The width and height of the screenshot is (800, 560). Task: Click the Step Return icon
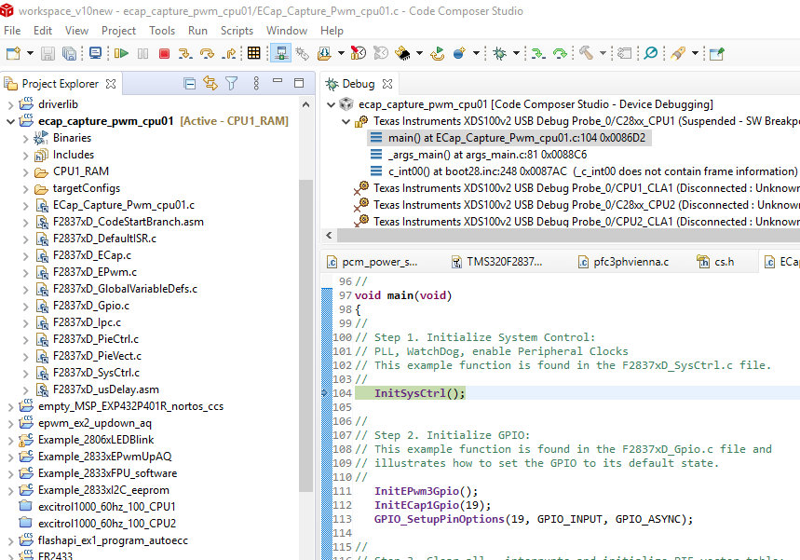tap(229, 53)
